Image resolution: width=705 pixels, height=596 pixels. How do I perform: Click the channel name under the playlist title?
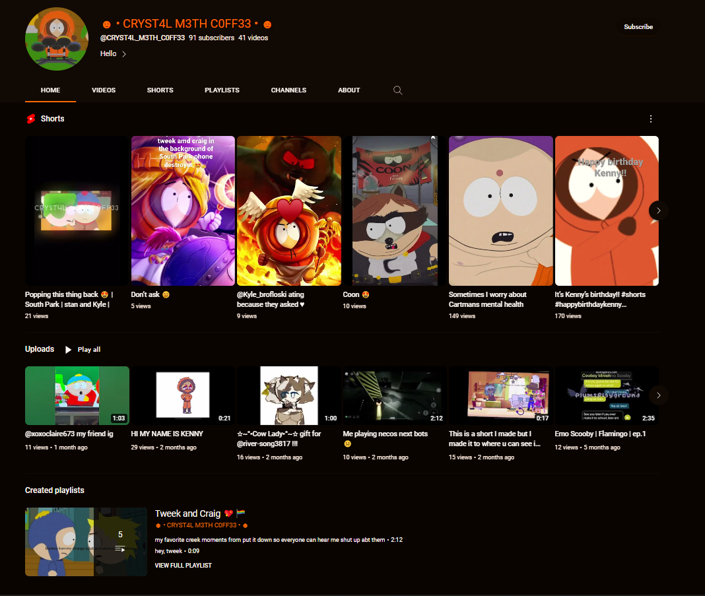201,525
